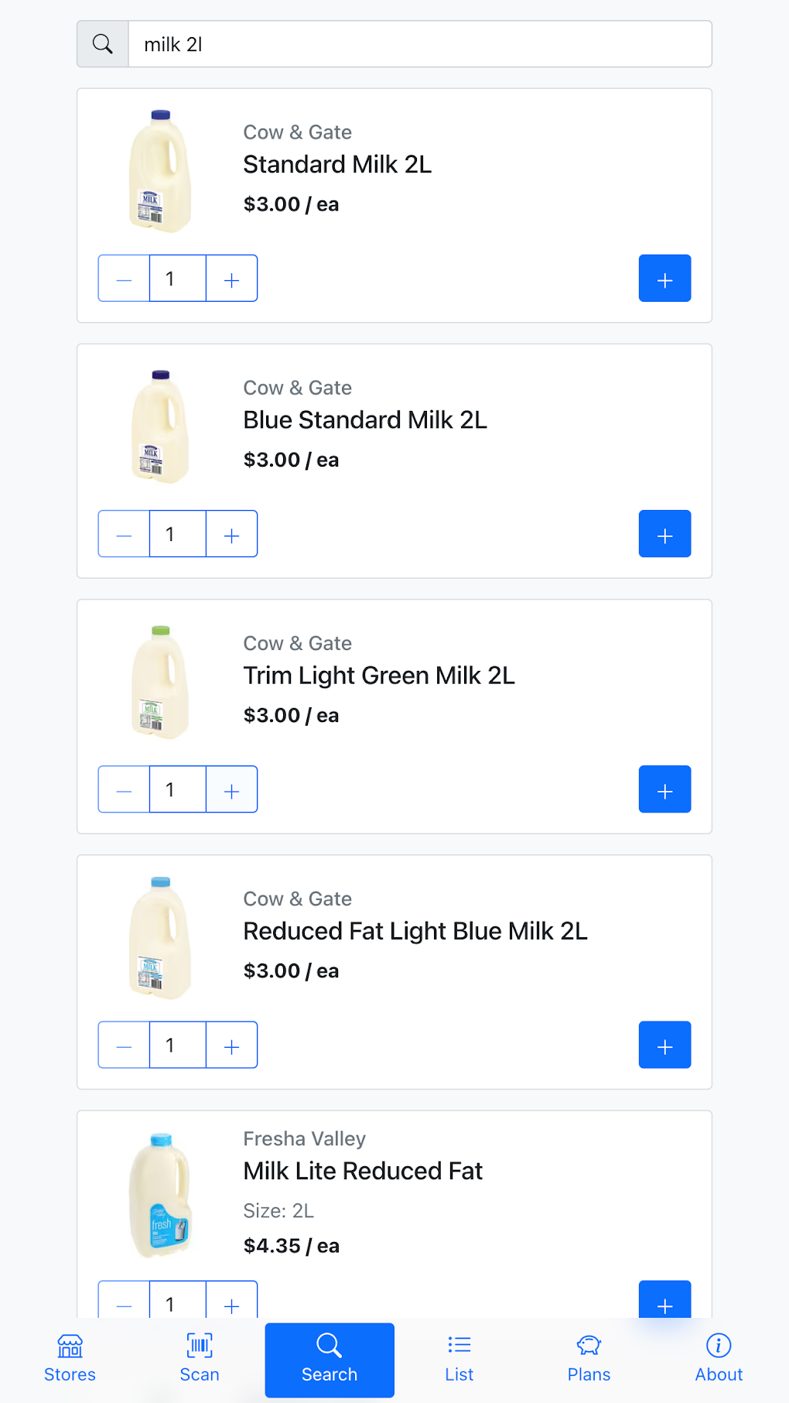
Task: Open the About info tab
Action: point(719,1359)
